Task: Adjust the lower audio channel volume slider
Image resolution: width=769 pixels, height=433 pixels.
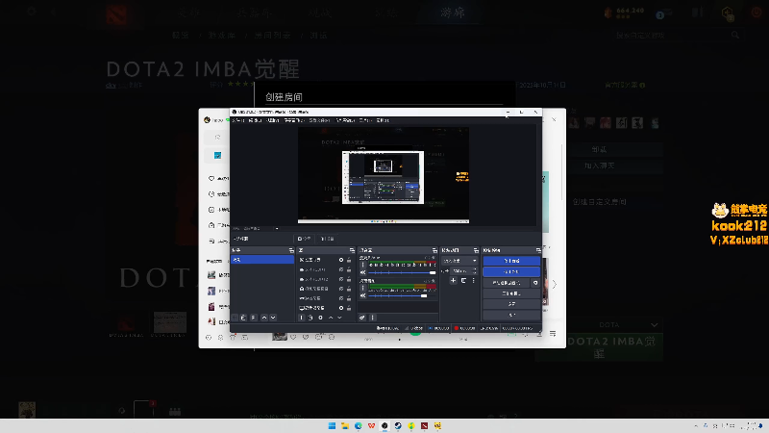Action: click(x=402, y=295)
